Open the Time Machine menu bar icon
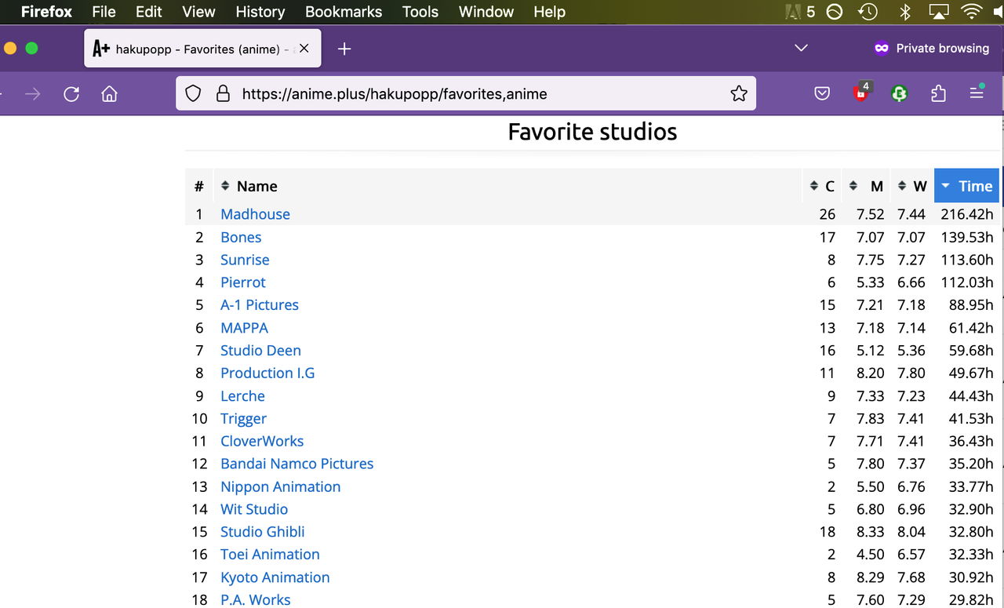The image size is (1004, 608). [x=868, y=12]
